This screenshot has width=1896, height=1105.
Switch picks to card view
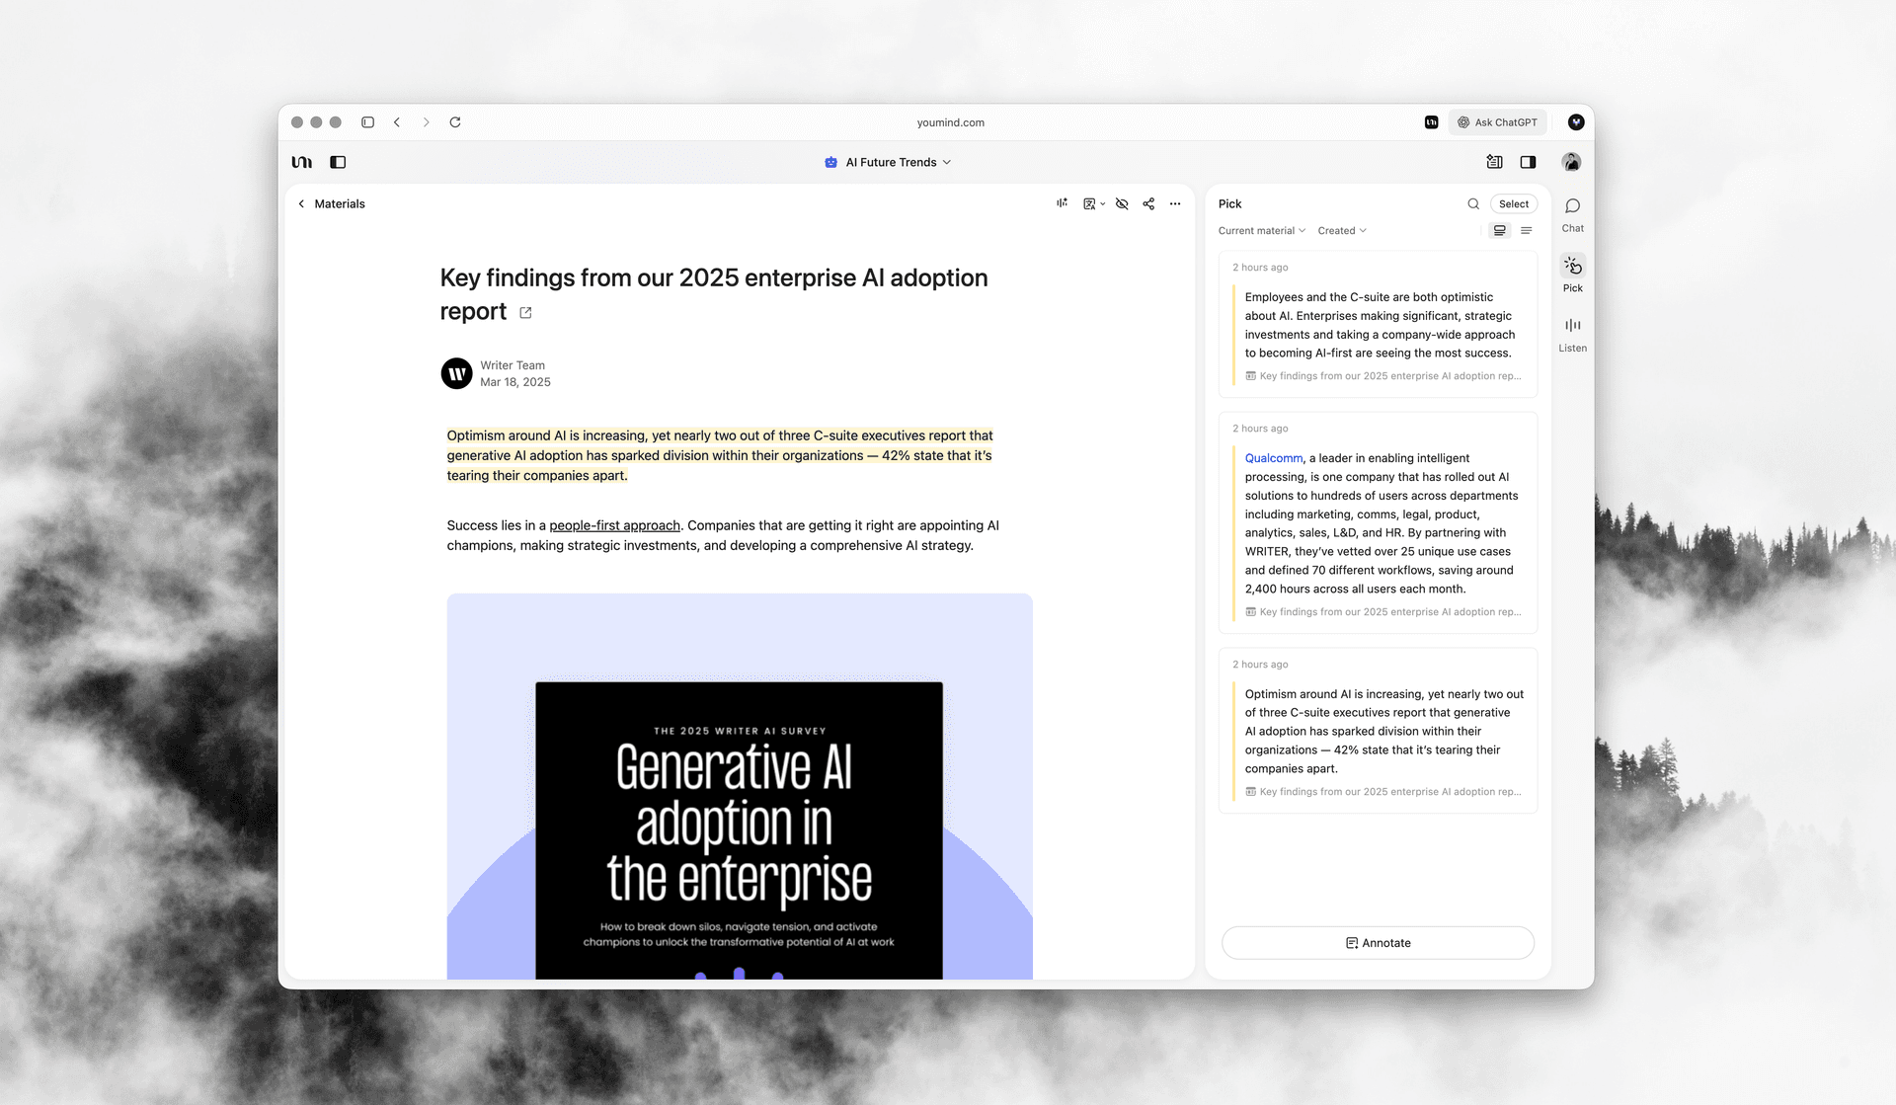[1499, 230]
